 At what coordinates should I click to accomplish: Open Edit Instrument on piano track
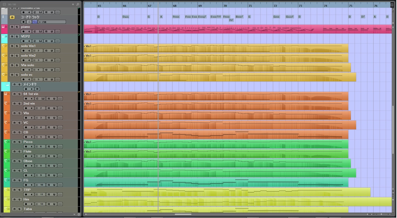click(35, 32)
